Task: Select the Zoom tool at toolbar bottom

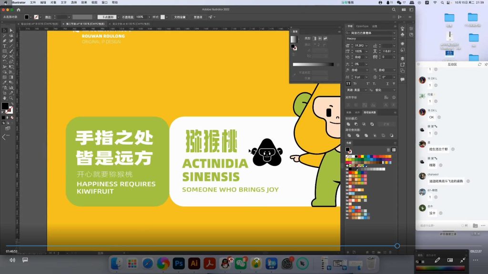Action: [10, 98]
